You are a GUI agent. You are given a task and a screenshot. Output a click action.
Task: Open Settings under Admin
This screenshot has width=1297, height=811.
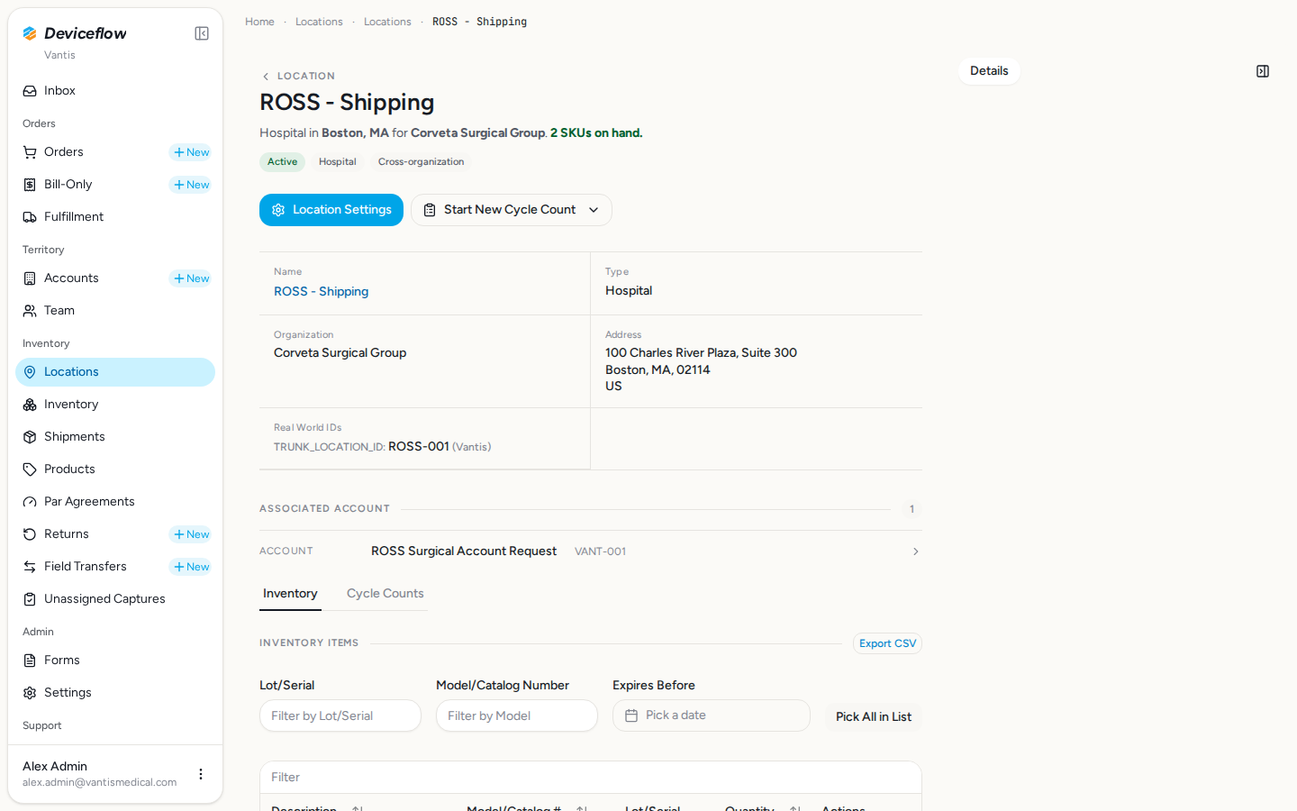115,693
